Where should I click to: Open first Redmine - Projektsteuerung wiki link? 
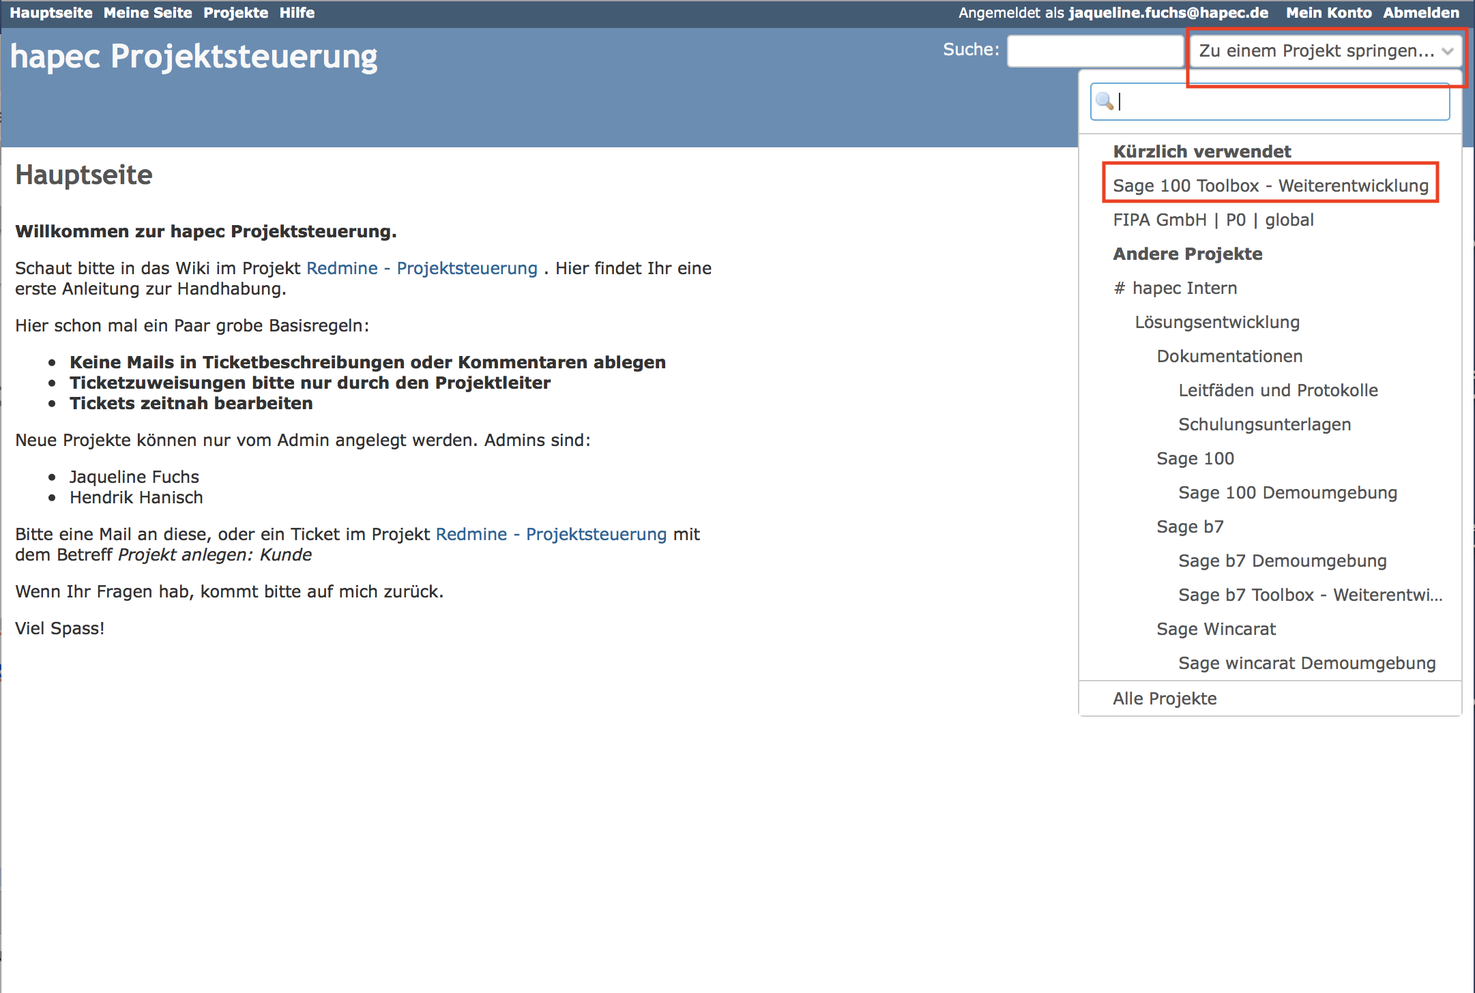click(x=422, y=268)
